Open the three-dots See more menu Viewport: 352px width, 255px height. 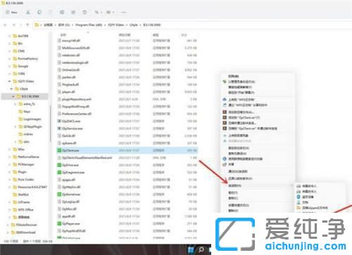124,12
